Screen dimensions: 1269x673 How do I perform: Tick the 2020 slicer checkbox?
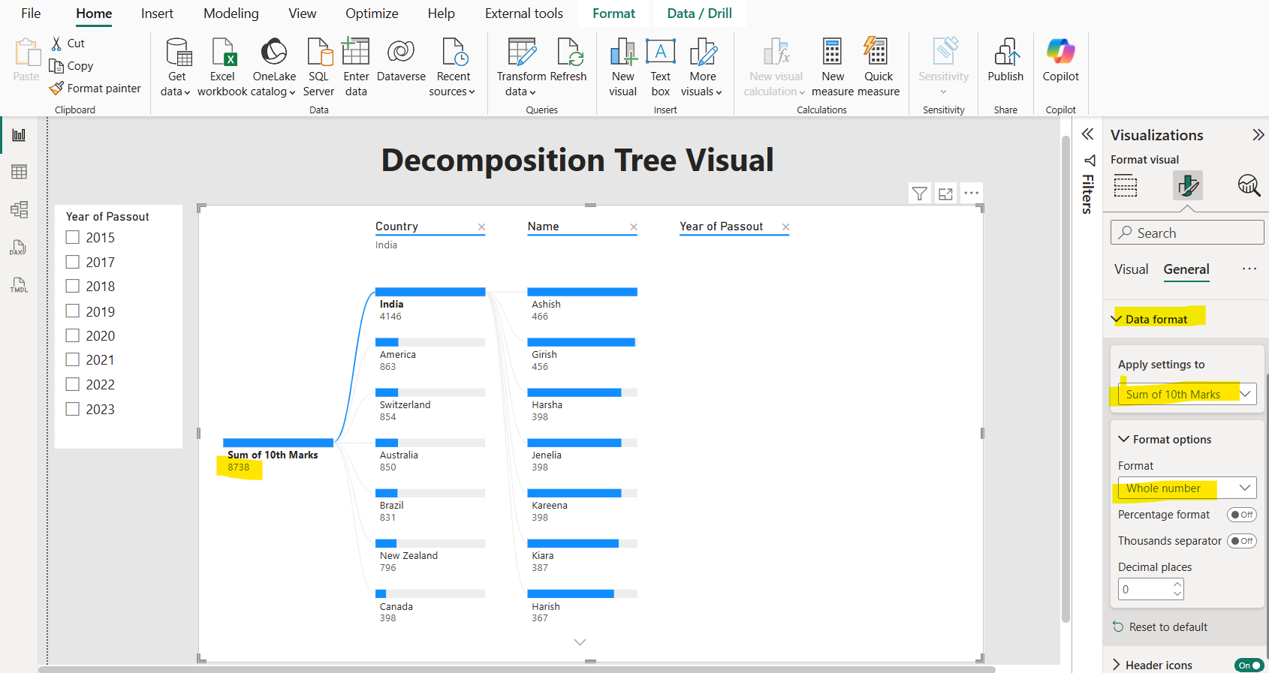coord(73,335)
